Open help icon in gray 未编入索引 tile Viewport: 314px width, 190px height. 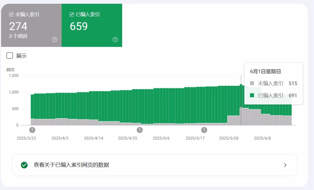[55, 40]
